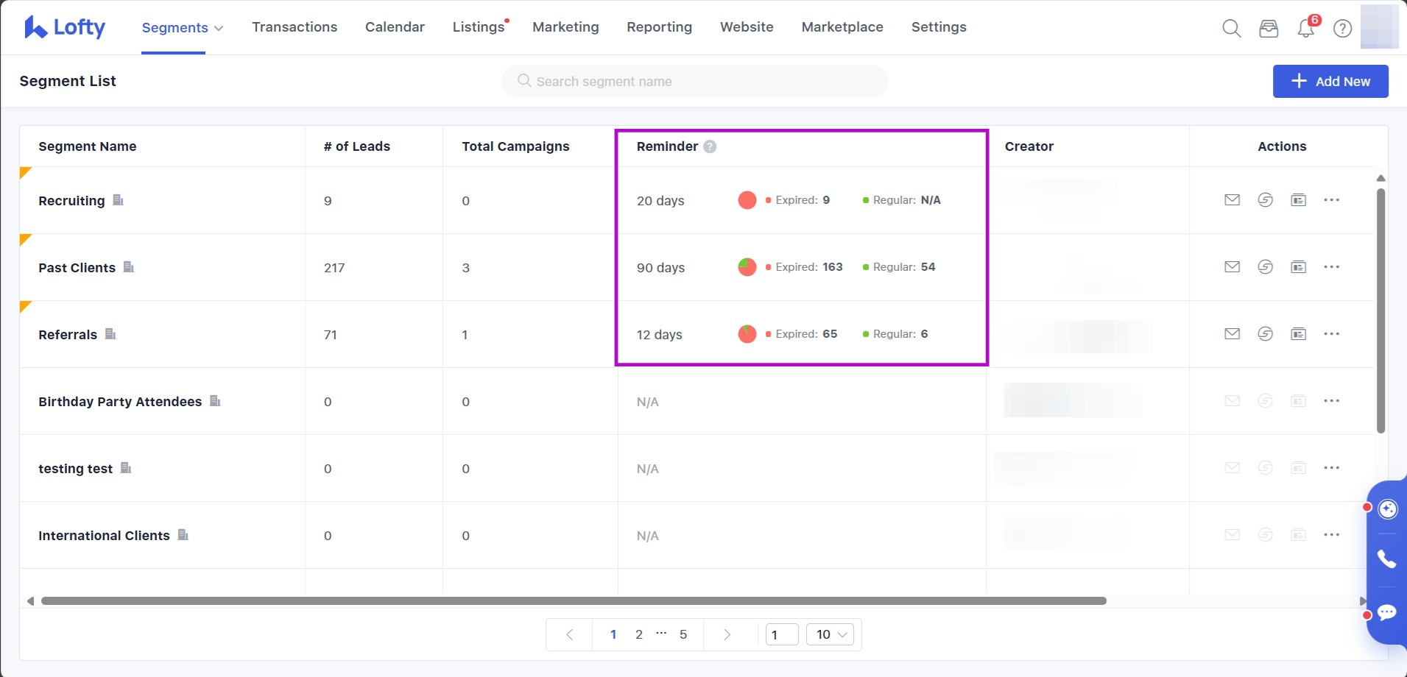1407x677 pixels.
Task: Click the Search segment name field
Action: [x=694, y=81]
